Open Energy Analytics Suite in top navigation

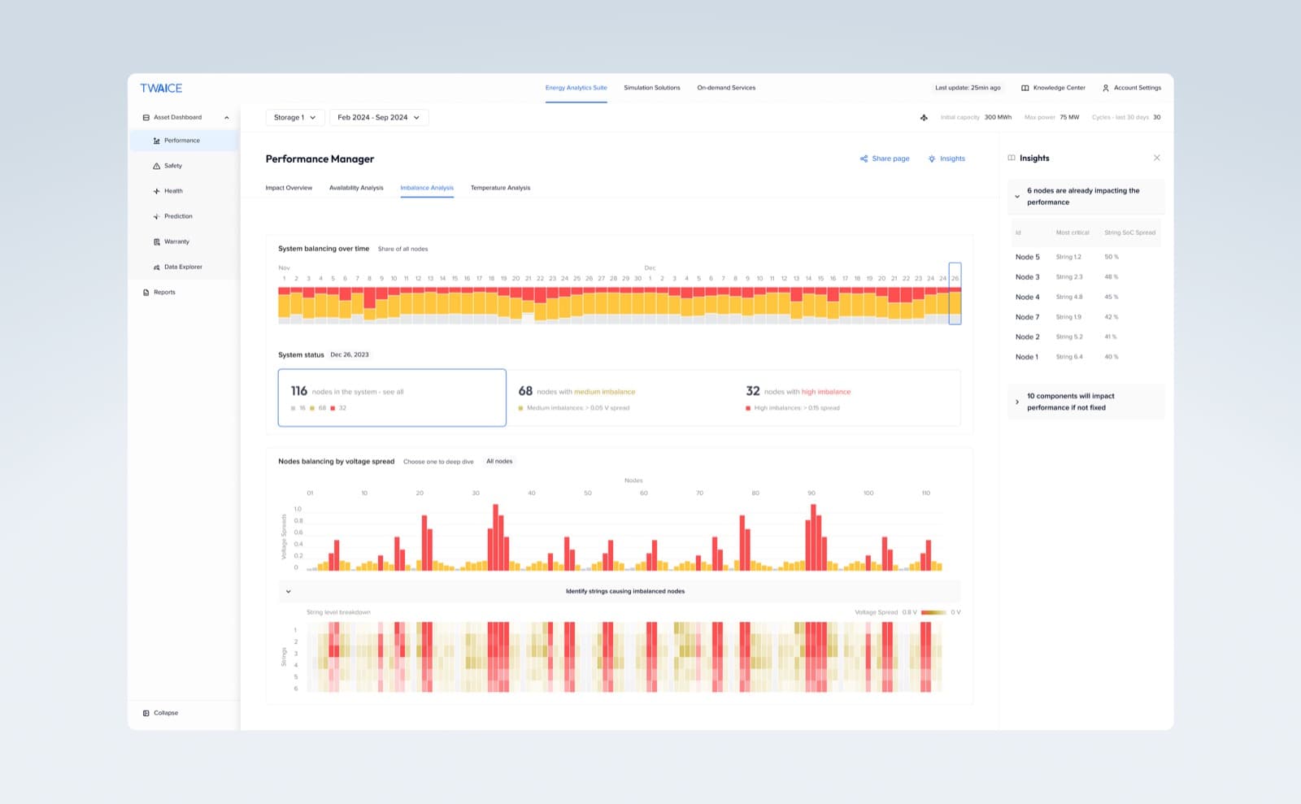coord(576,88)
